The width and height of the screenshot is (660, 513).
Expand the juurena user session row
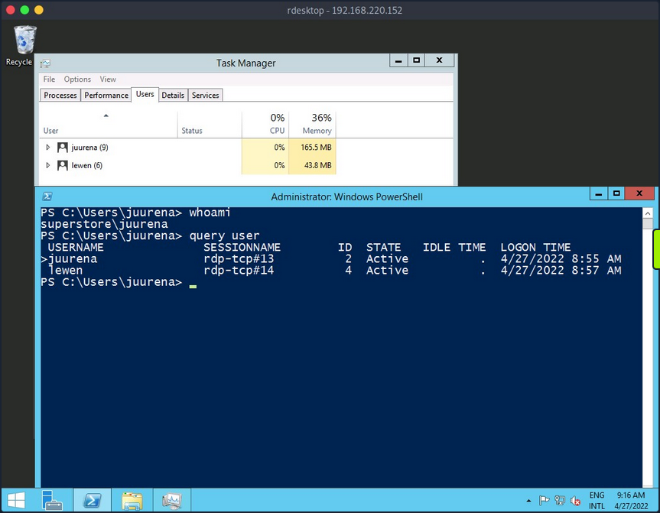[48, 147]
